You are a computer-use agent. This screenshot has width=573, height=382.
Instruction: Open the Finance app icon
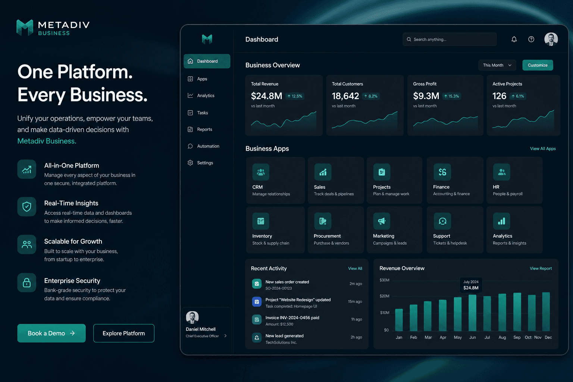[442, 172]
